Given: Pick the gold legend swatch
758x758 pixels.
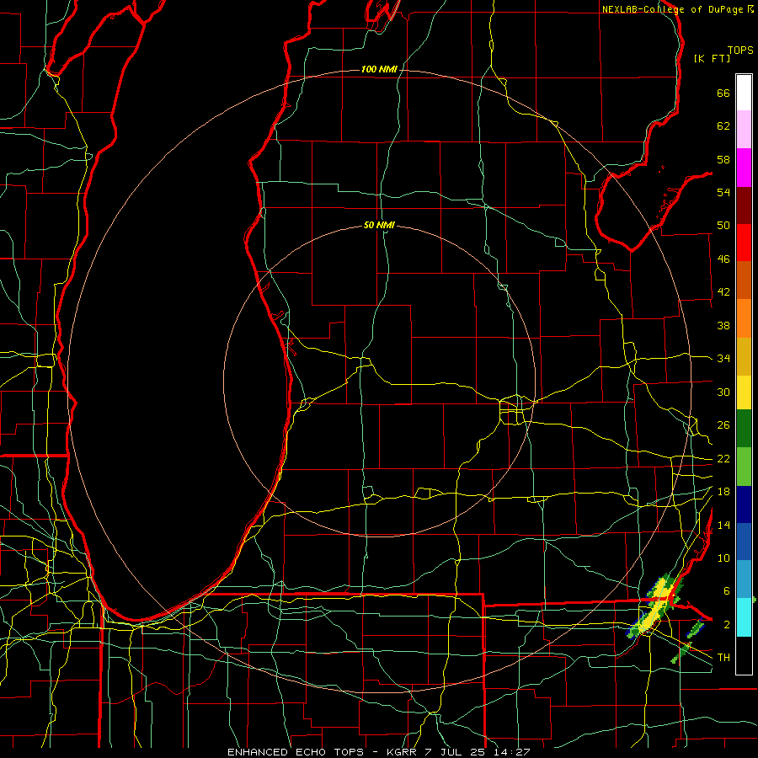Looking at the screenshot, I should point(744,356).
